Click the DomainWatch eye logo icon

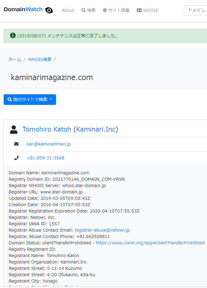[49, 10]
